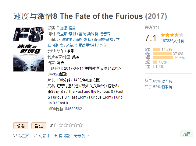
Task: Click the 推荐 recommend button
Action: 187,134
